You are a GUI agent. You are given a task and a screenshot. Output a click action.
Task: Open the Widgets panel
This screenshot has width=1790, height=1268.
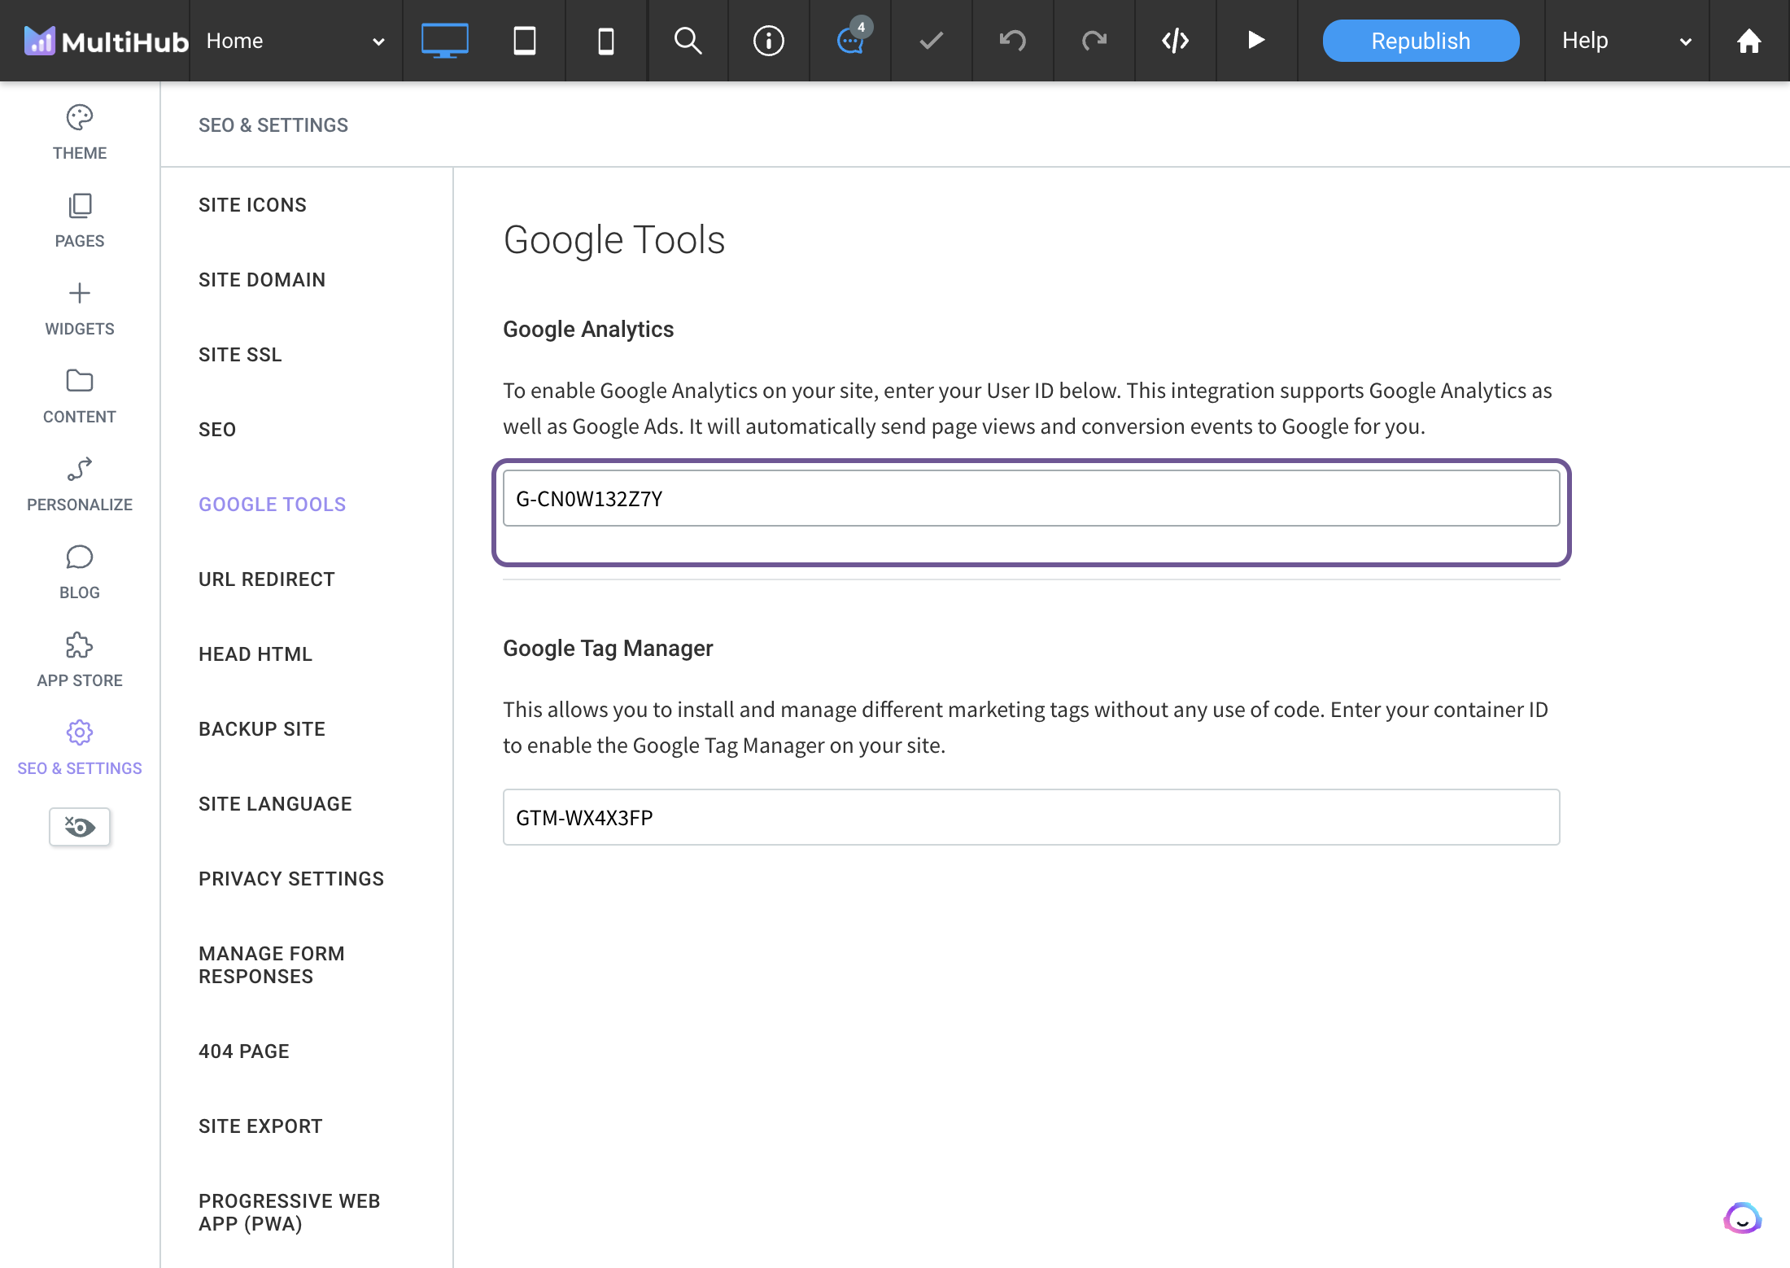tap(80, 308)
